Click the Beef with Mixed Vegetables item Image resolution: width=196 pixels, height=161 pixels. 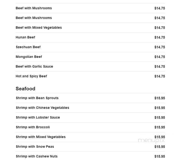39,28
